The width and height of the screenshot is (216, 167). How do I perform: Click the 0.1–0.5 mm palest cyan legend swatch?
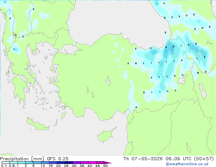(6, 163)
